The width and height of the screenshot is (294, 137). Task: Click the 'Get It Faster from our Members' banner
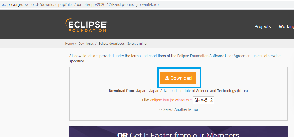coord(178,131)
